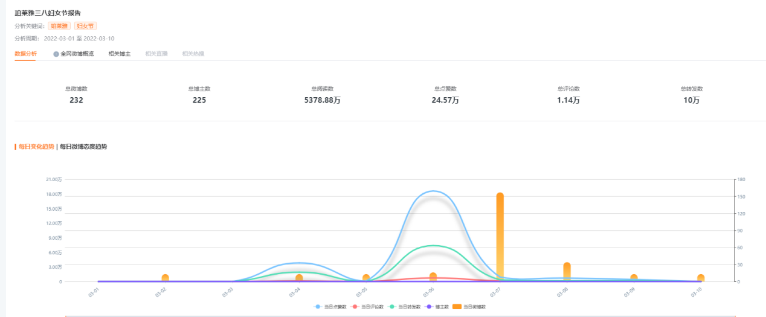Image resolution: width=766 pixels, height=317 pixels.
Task: Click the 珀莱雅 keyword tag
Action: [59, 26]
